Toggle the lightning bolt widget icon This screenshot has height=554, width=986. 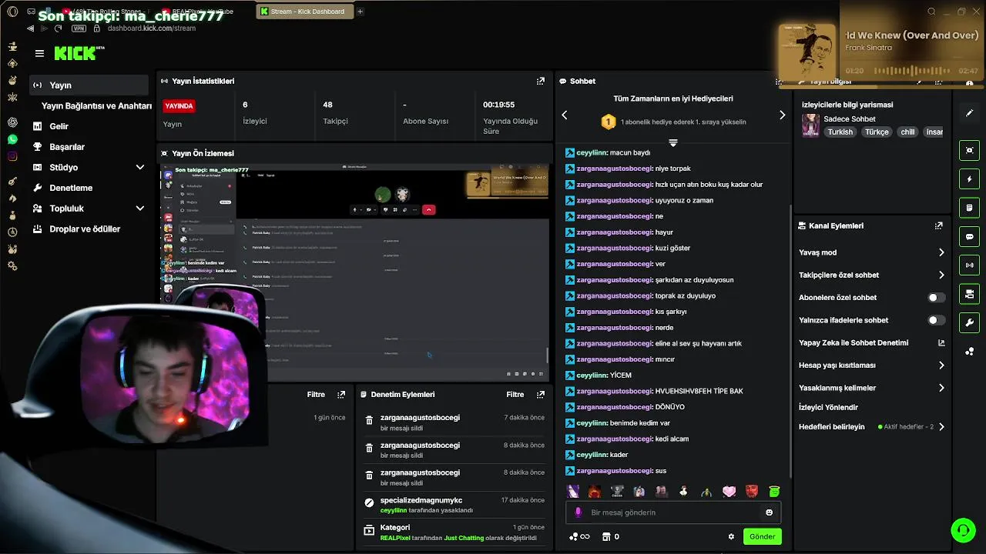pos(970,179)
